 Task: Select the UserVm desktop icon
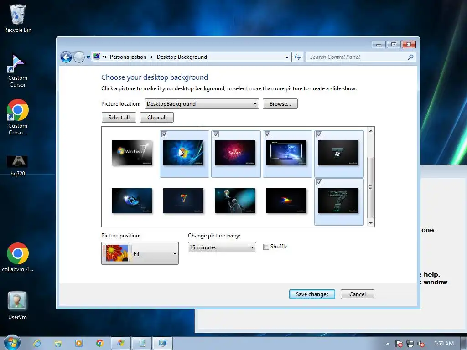[17, 305]
